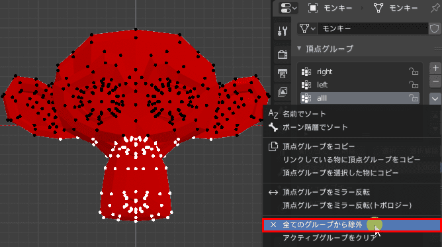This screenshot has height=247, width=442.
Task: Open the mesh data-block browse dropdown
Action: [307, 28]
